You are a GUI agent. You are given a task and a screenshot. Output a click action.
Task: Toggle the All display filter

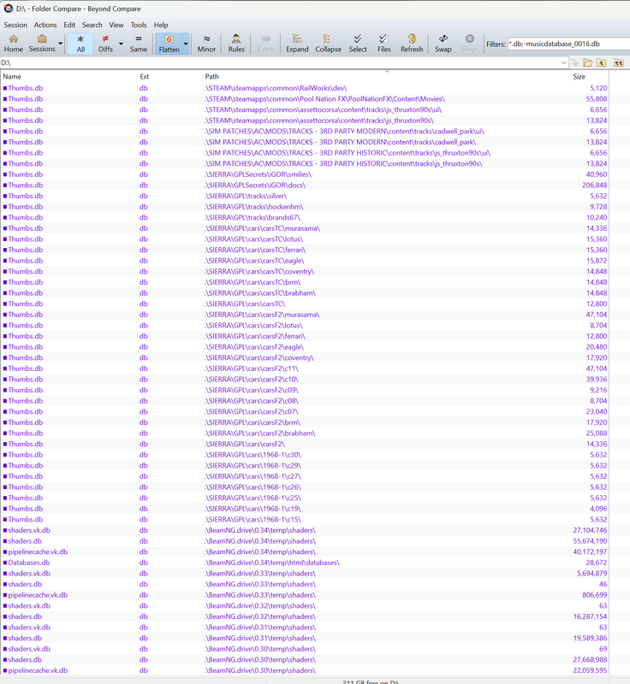pyautogui.click(x=80, y=44)
